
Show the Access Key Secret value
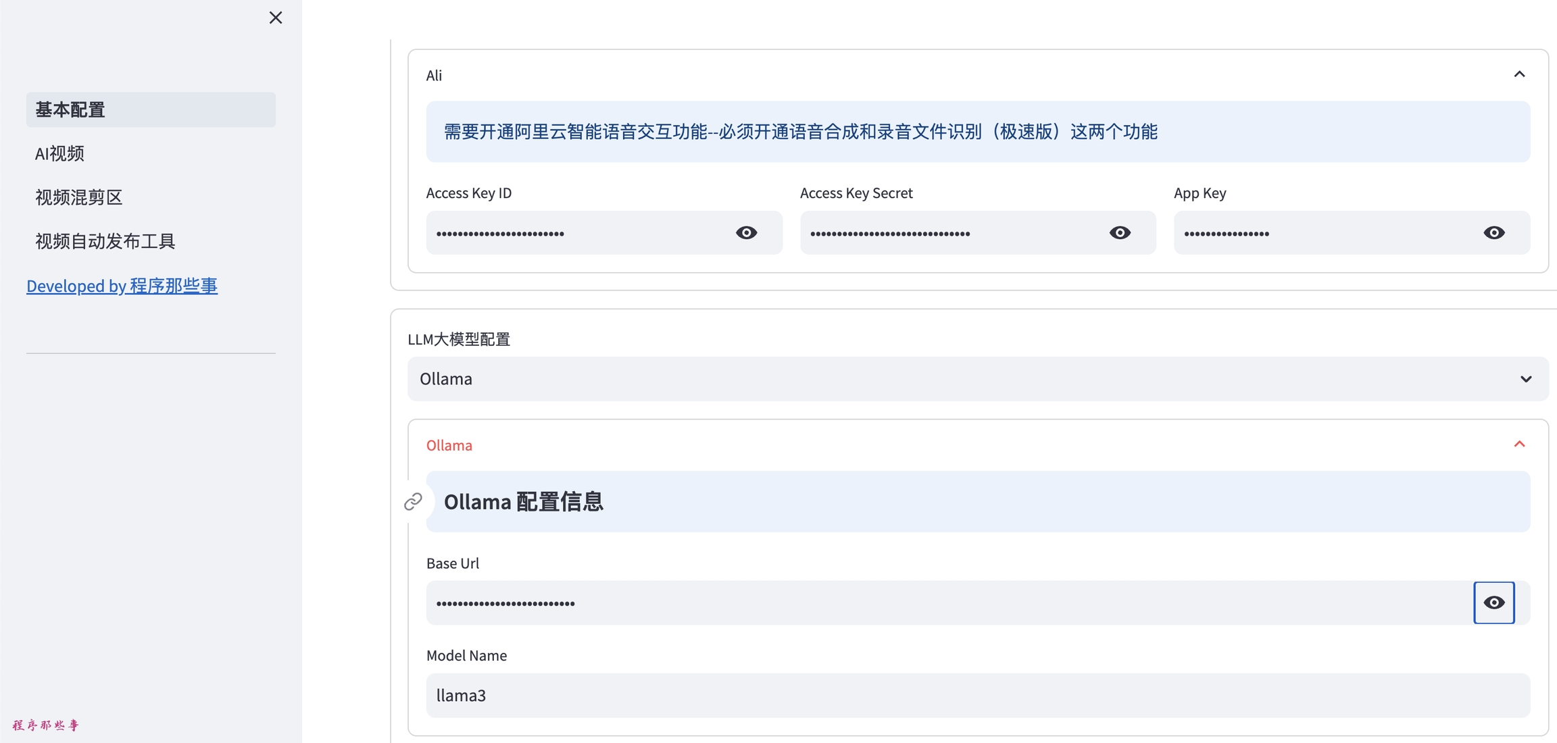coord(1120,233)
